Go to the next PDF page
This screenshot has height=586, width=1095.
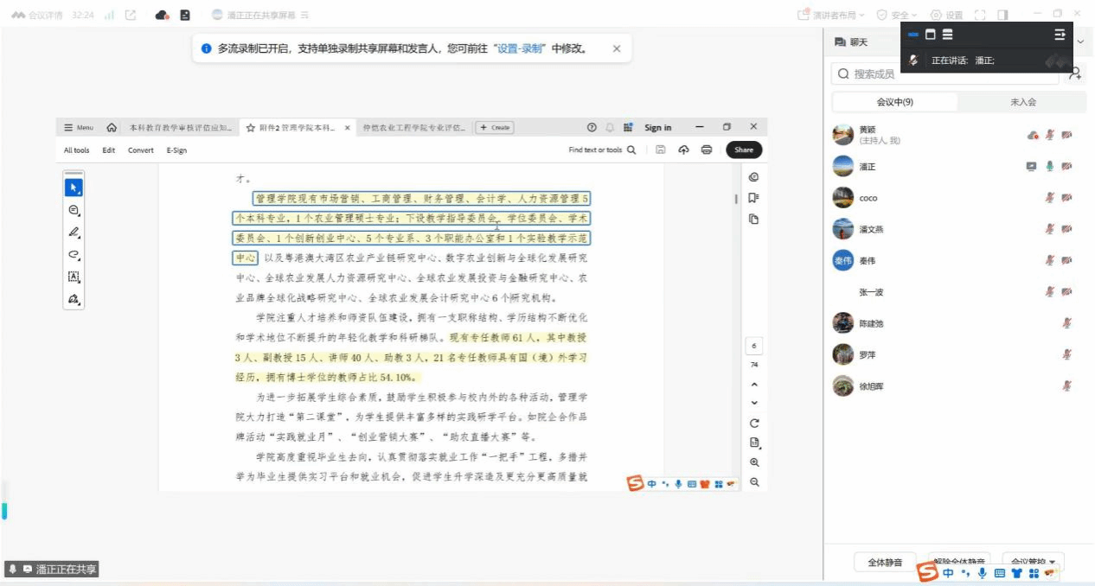[x=754, y=403]
